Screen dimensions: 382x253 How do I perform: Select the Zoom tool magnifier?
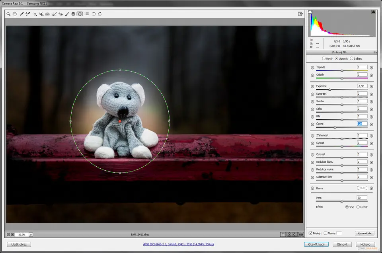pyautogui.click(x=8, y=14)
